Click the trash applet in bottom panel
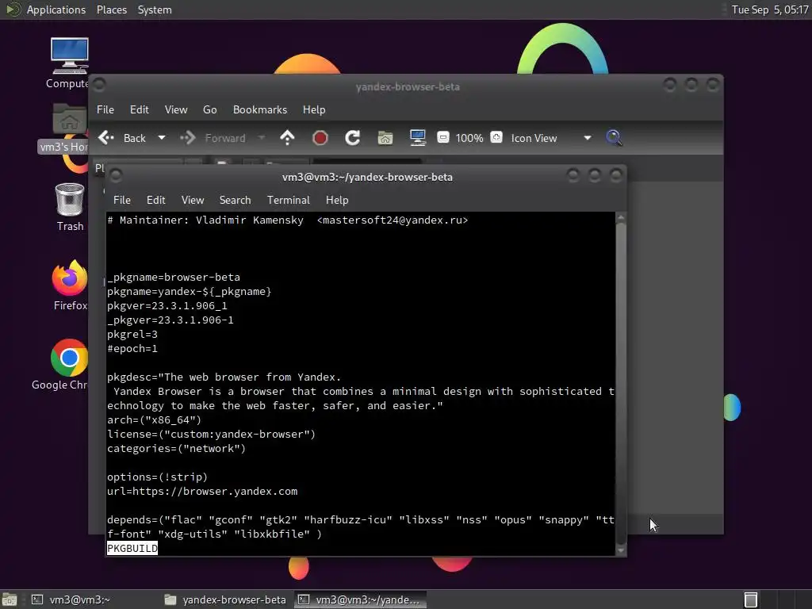The width and height of the screenshot is (812, 609). pyautogui.click(x=750, y=599)
